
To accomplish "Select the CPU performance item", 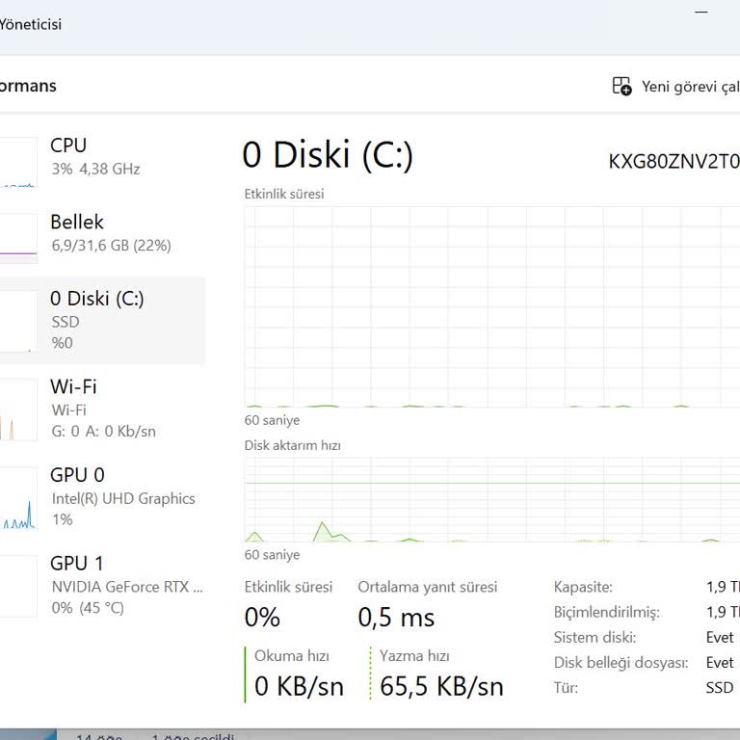I will pyautogui.click(x=102, y=161).
